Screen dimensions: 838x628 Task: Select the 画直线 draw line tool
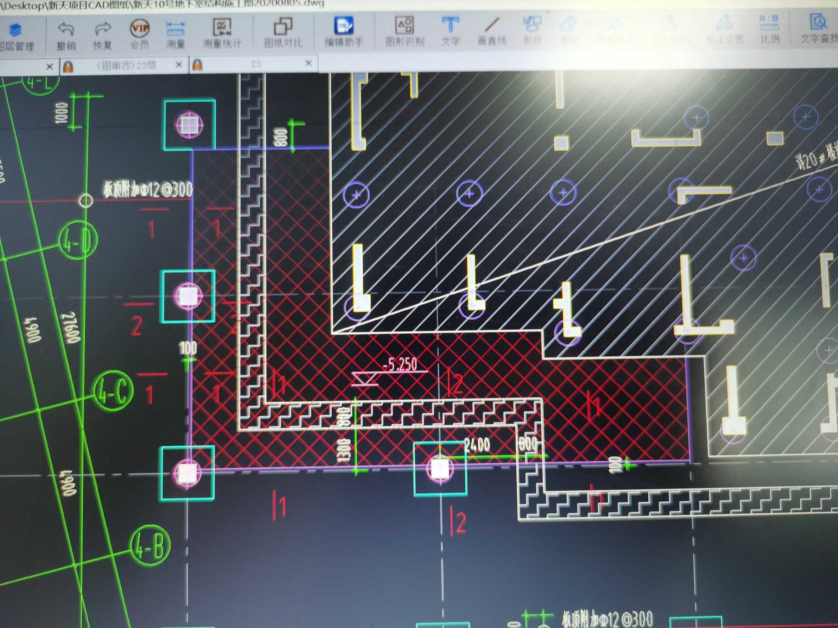492,31
